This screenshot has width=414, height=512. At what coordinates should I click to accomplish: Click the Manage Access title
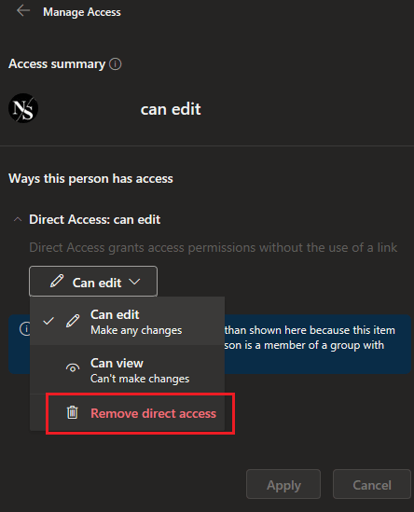(82, 12)
